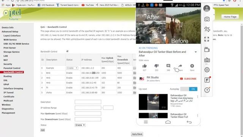
Task: Tap the Android home button
Action: (168, 122)
